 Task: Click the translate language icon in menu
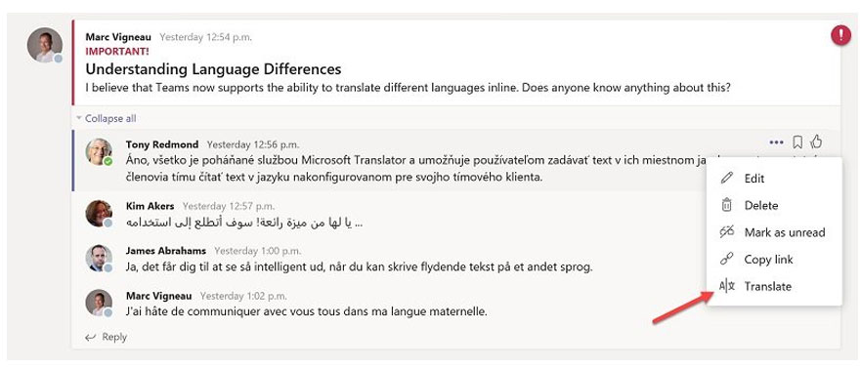click(726, 286)
